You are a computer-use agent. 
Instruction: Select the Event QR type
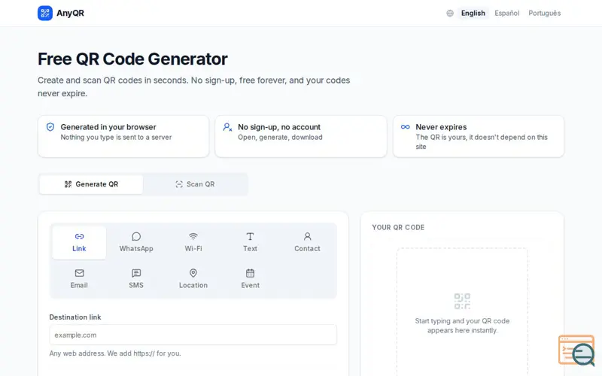pos(250,279)
